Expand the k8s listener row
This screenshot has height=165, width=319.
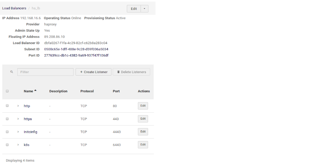pyautogui.click(x=18, y=145)
